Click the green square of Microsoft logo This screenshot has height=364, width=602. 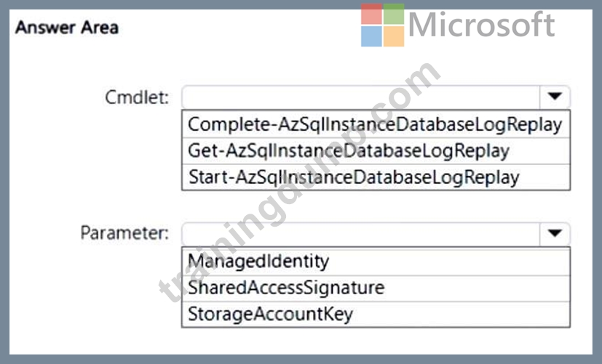394,14
